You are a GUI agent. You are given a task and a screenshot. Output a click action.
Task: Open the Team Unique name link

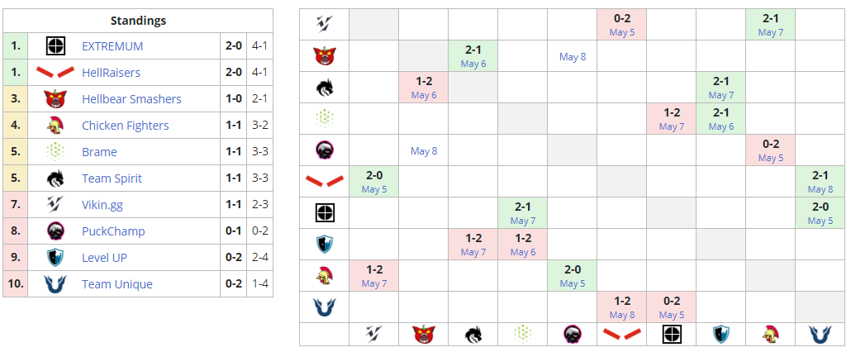pos(117,284)
